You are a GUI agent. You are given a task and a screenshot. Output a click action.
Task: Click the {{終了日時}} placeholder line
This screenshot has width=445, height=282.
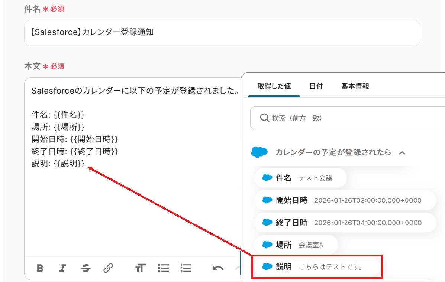[75, 151]
